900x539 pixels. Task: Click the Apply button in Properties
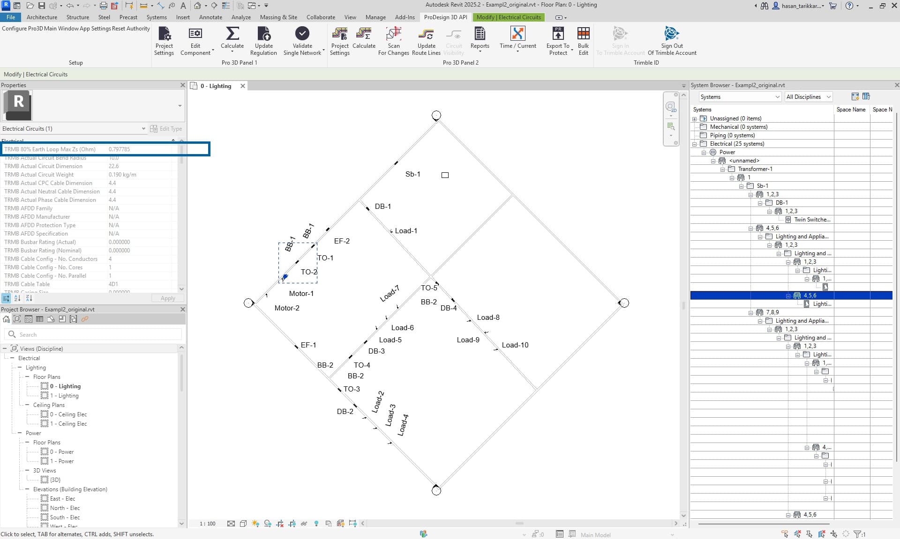(x=167, y=298)
